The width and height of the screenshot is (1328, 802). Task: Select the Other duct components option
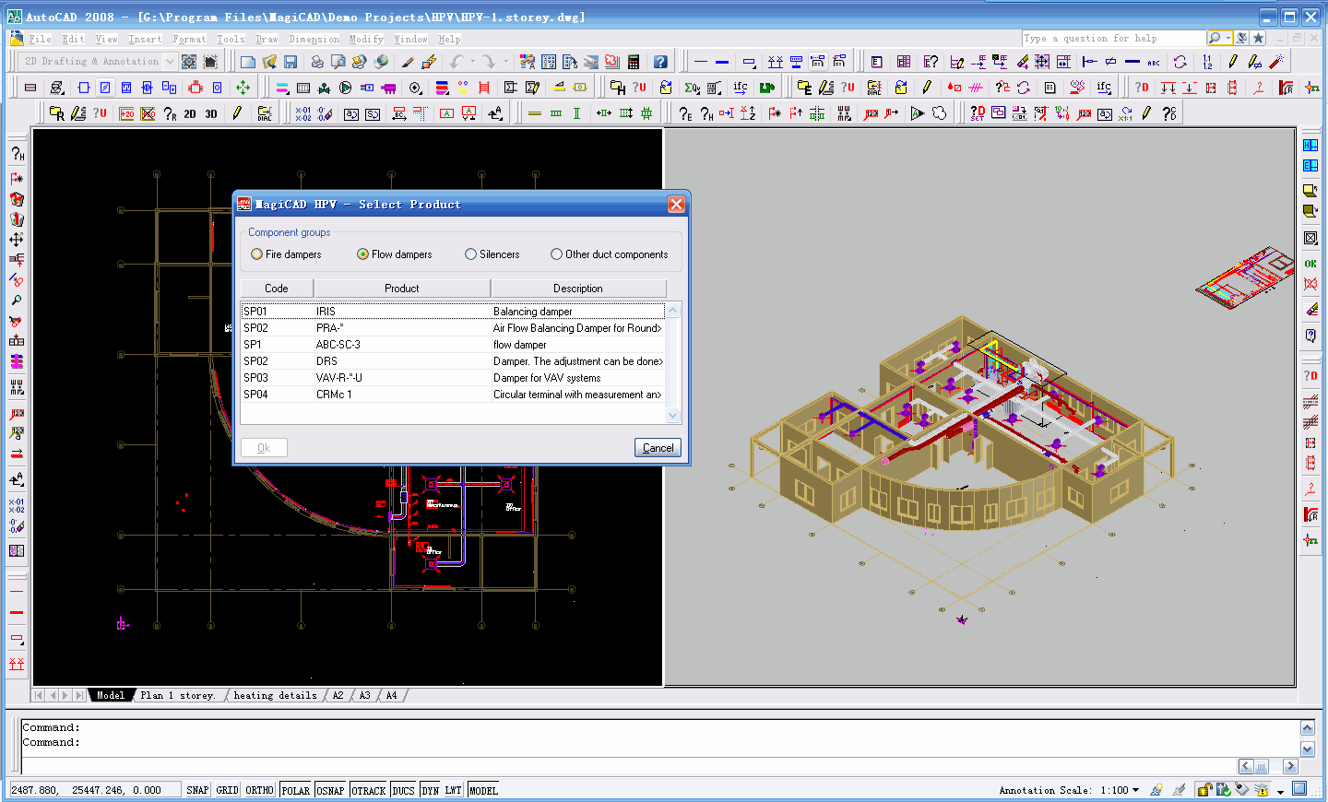[x=556, y=254]
